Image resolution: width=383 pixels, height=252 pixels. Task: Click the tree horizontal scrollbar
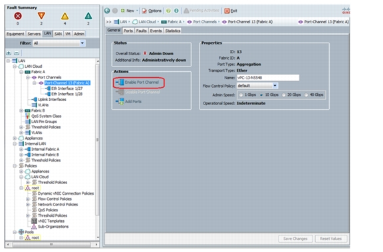52,244
